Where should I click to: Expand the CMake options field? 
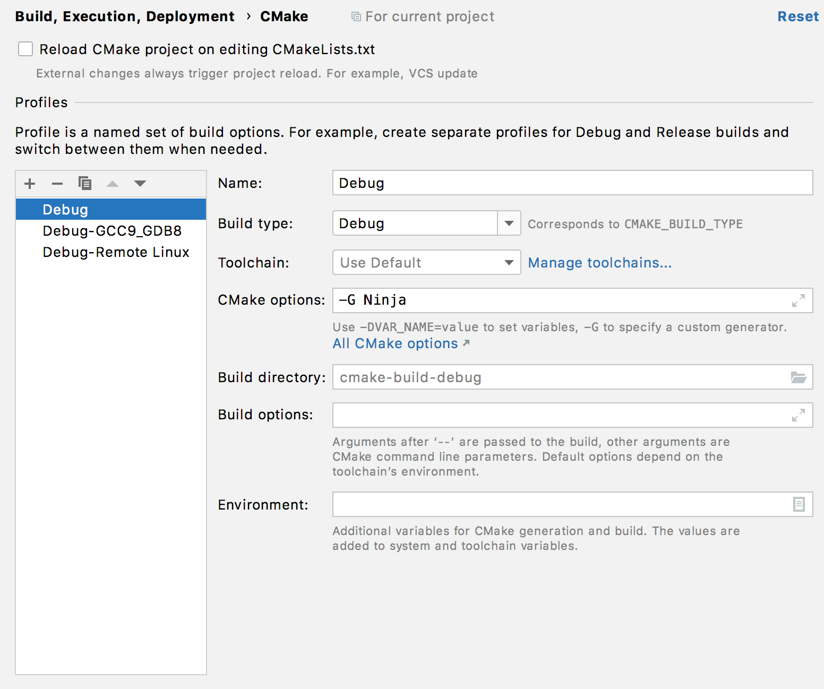tap(798, 300)
